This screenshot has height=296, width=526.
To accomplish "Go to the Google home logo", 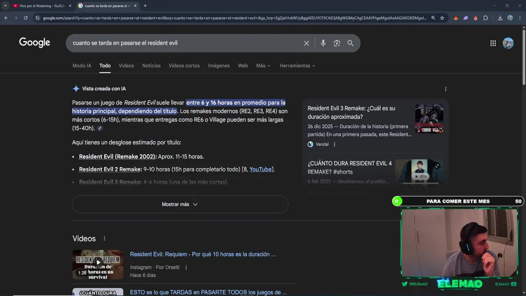I will (35, 43).
